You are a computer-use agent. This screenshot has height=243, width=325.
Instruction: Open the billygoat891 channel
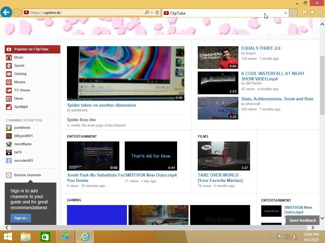[x=23, y=136]
